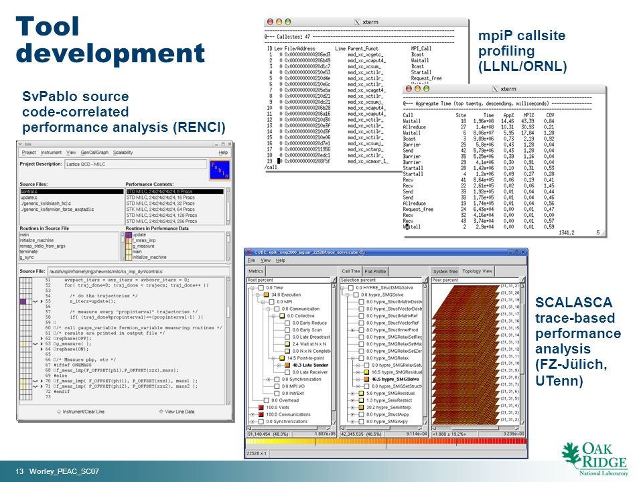Viewport: 643px width, 482px height.
Task: Open the Peer percent dropdown
Action: click(x=478, y=280)
